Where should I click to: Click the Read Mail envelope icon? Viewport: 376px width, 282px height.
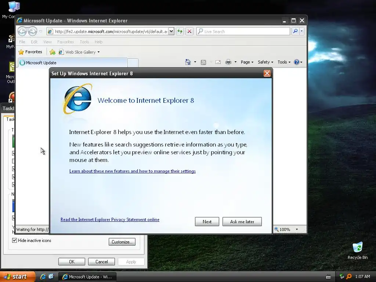(218, 62)
